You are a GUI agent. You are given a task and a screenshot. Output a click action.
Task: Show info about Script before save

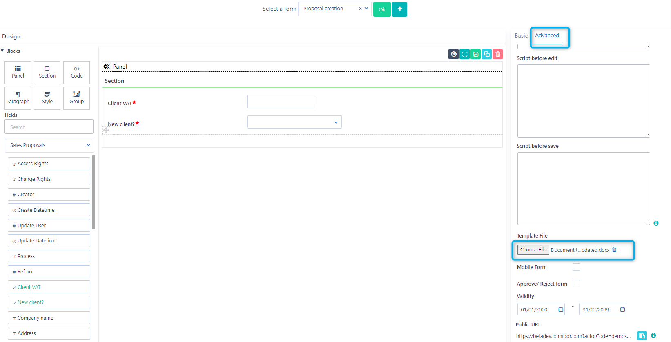coord(656,223)
